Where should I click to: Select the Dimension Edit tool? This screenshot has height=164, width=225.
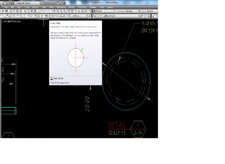pyautogui.click(x=61, y=16)
